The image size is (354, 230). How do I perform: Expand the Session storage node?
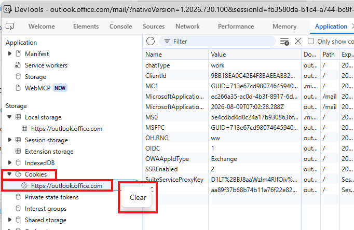point(10,140)
